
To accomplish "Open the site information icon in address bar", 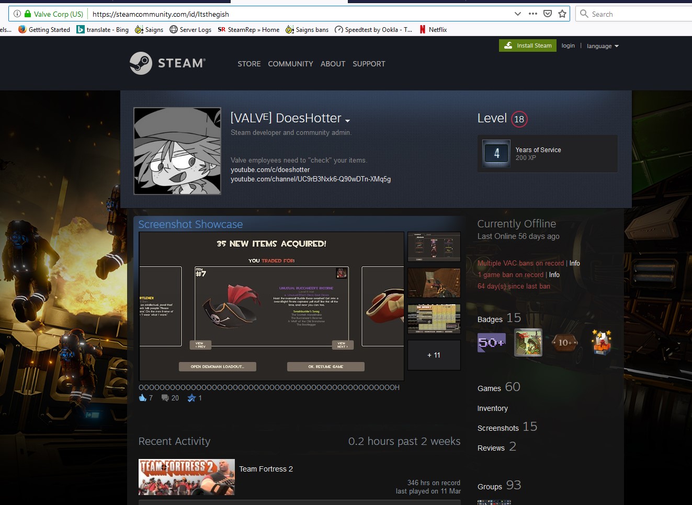I will coord(17,14).
